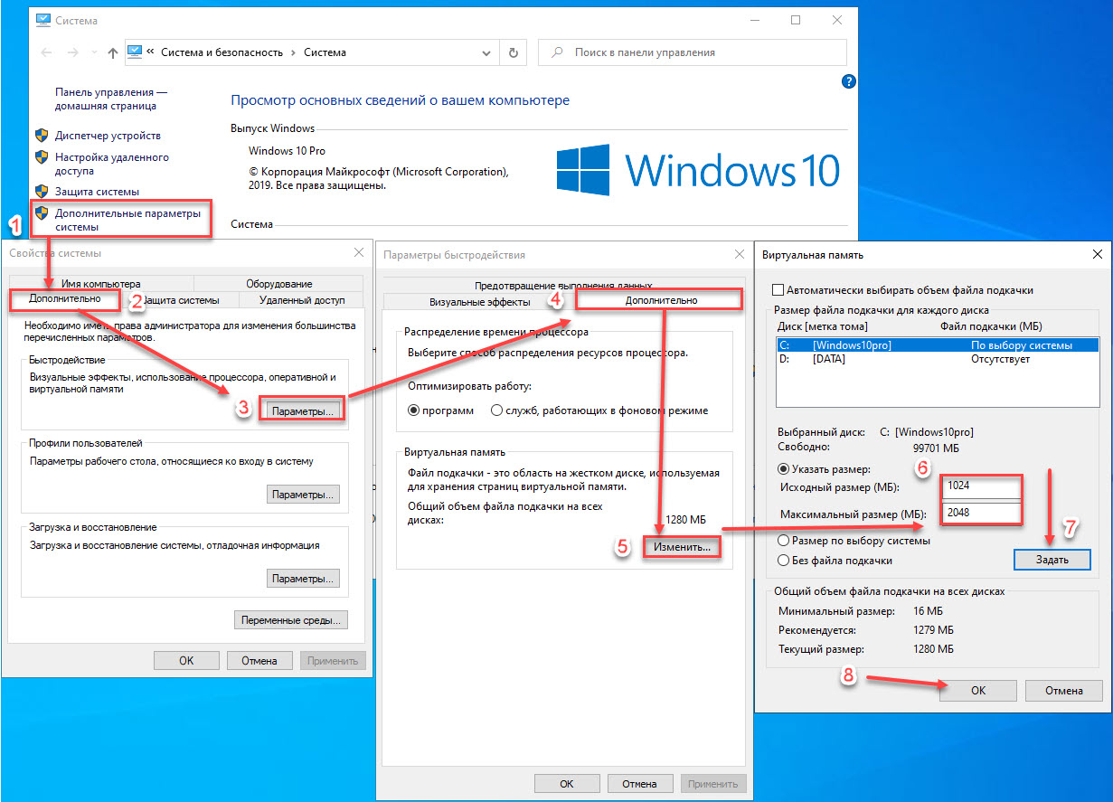Click Отмена in Параметры быстродействия window
This screenshot has height=802, width=1113.
[640, 784]
